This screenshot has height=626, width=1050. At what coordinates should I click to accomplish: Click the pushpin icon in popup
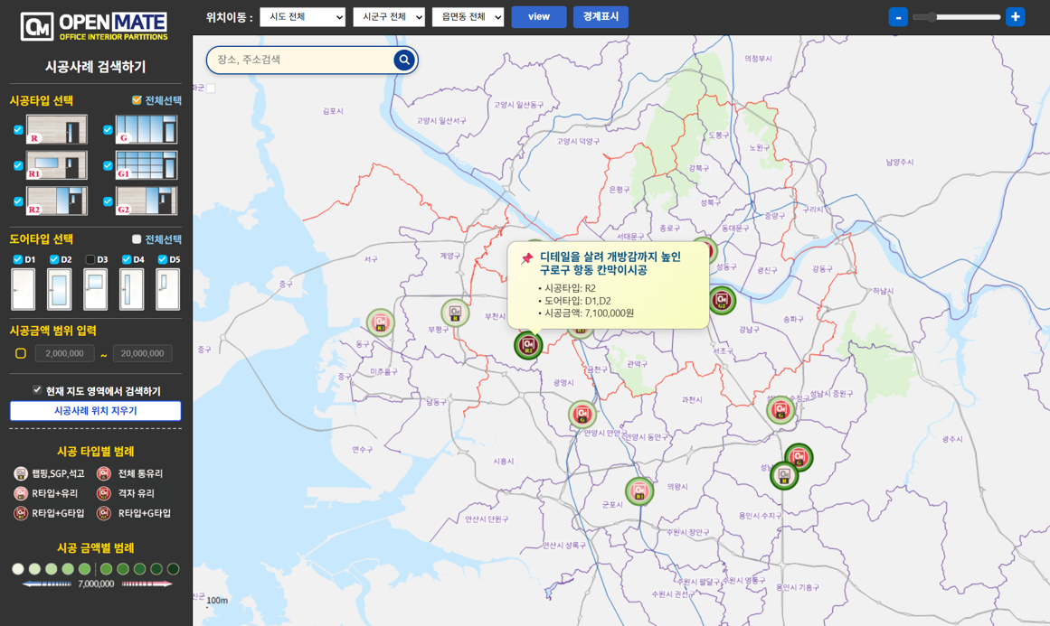click(527, 258)
